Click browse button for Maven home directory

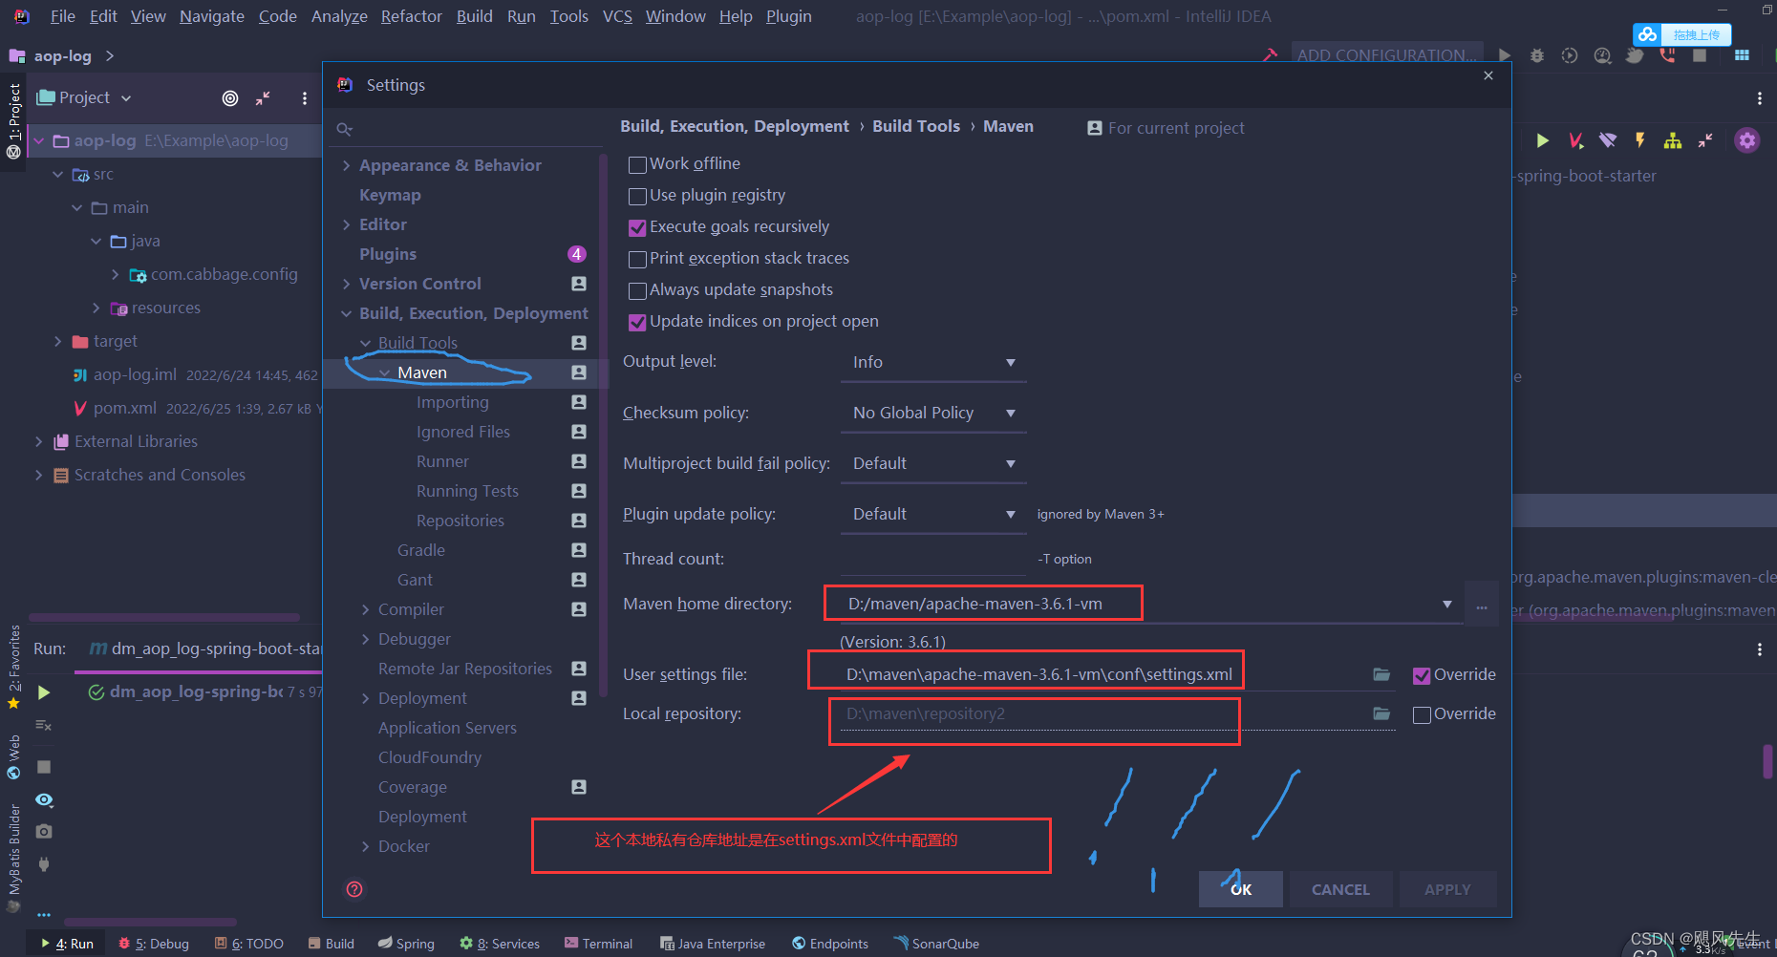pos(1482,605)
